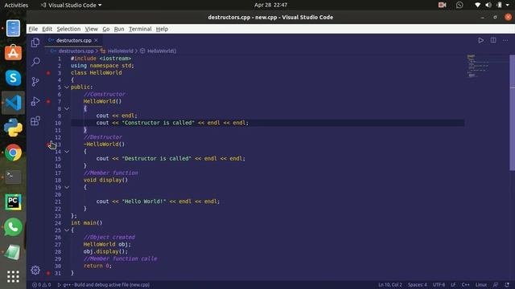This screenshot has height=289, width=515.
Task: Change line ending via LF item
Action: coord(453,285)
